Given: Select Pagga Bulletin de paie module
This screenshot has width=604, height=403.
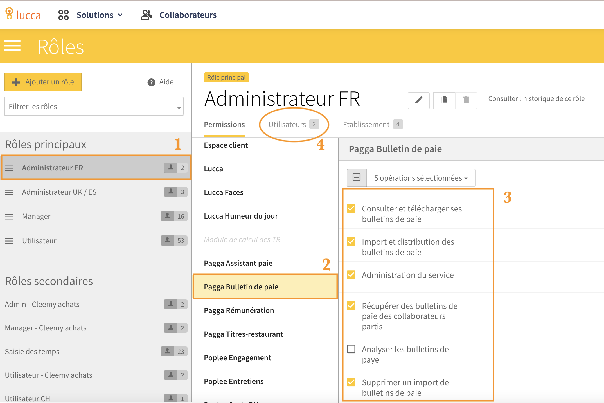Looking at the screenshot, I should pos(265,287).
